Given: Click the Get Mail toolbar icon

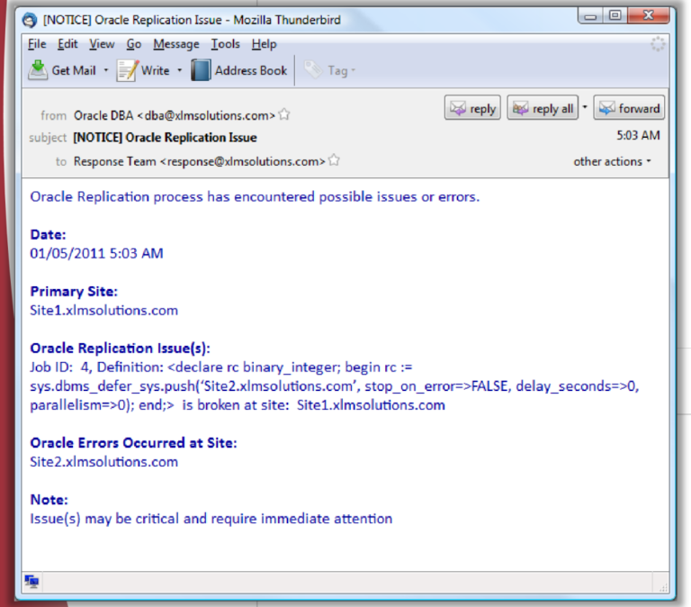Looking at the screenshot, I should (x=38, y=70).
